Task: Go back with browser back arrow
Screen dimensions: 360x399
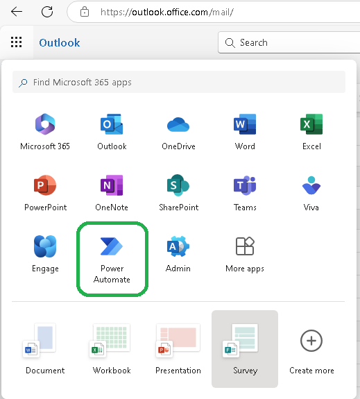Action: click(x=17, y=12)
